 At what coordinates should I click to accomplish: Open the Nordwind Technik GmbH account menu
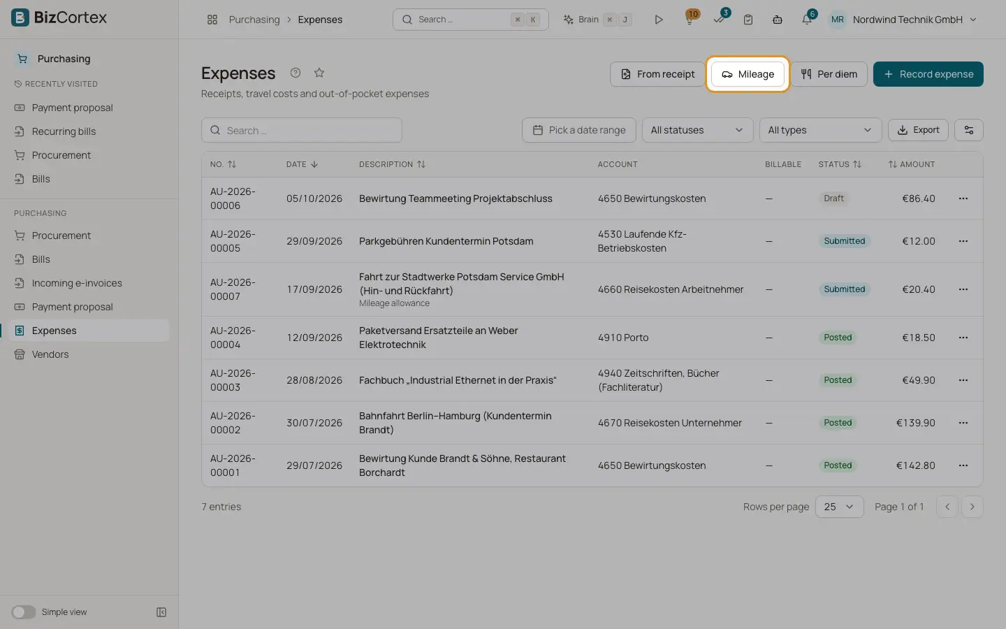pyautogui.click(x=903, y=20)
